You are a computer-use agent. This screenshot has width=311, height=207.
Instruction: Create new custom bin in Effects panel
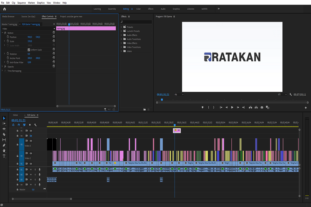point(145,110)
